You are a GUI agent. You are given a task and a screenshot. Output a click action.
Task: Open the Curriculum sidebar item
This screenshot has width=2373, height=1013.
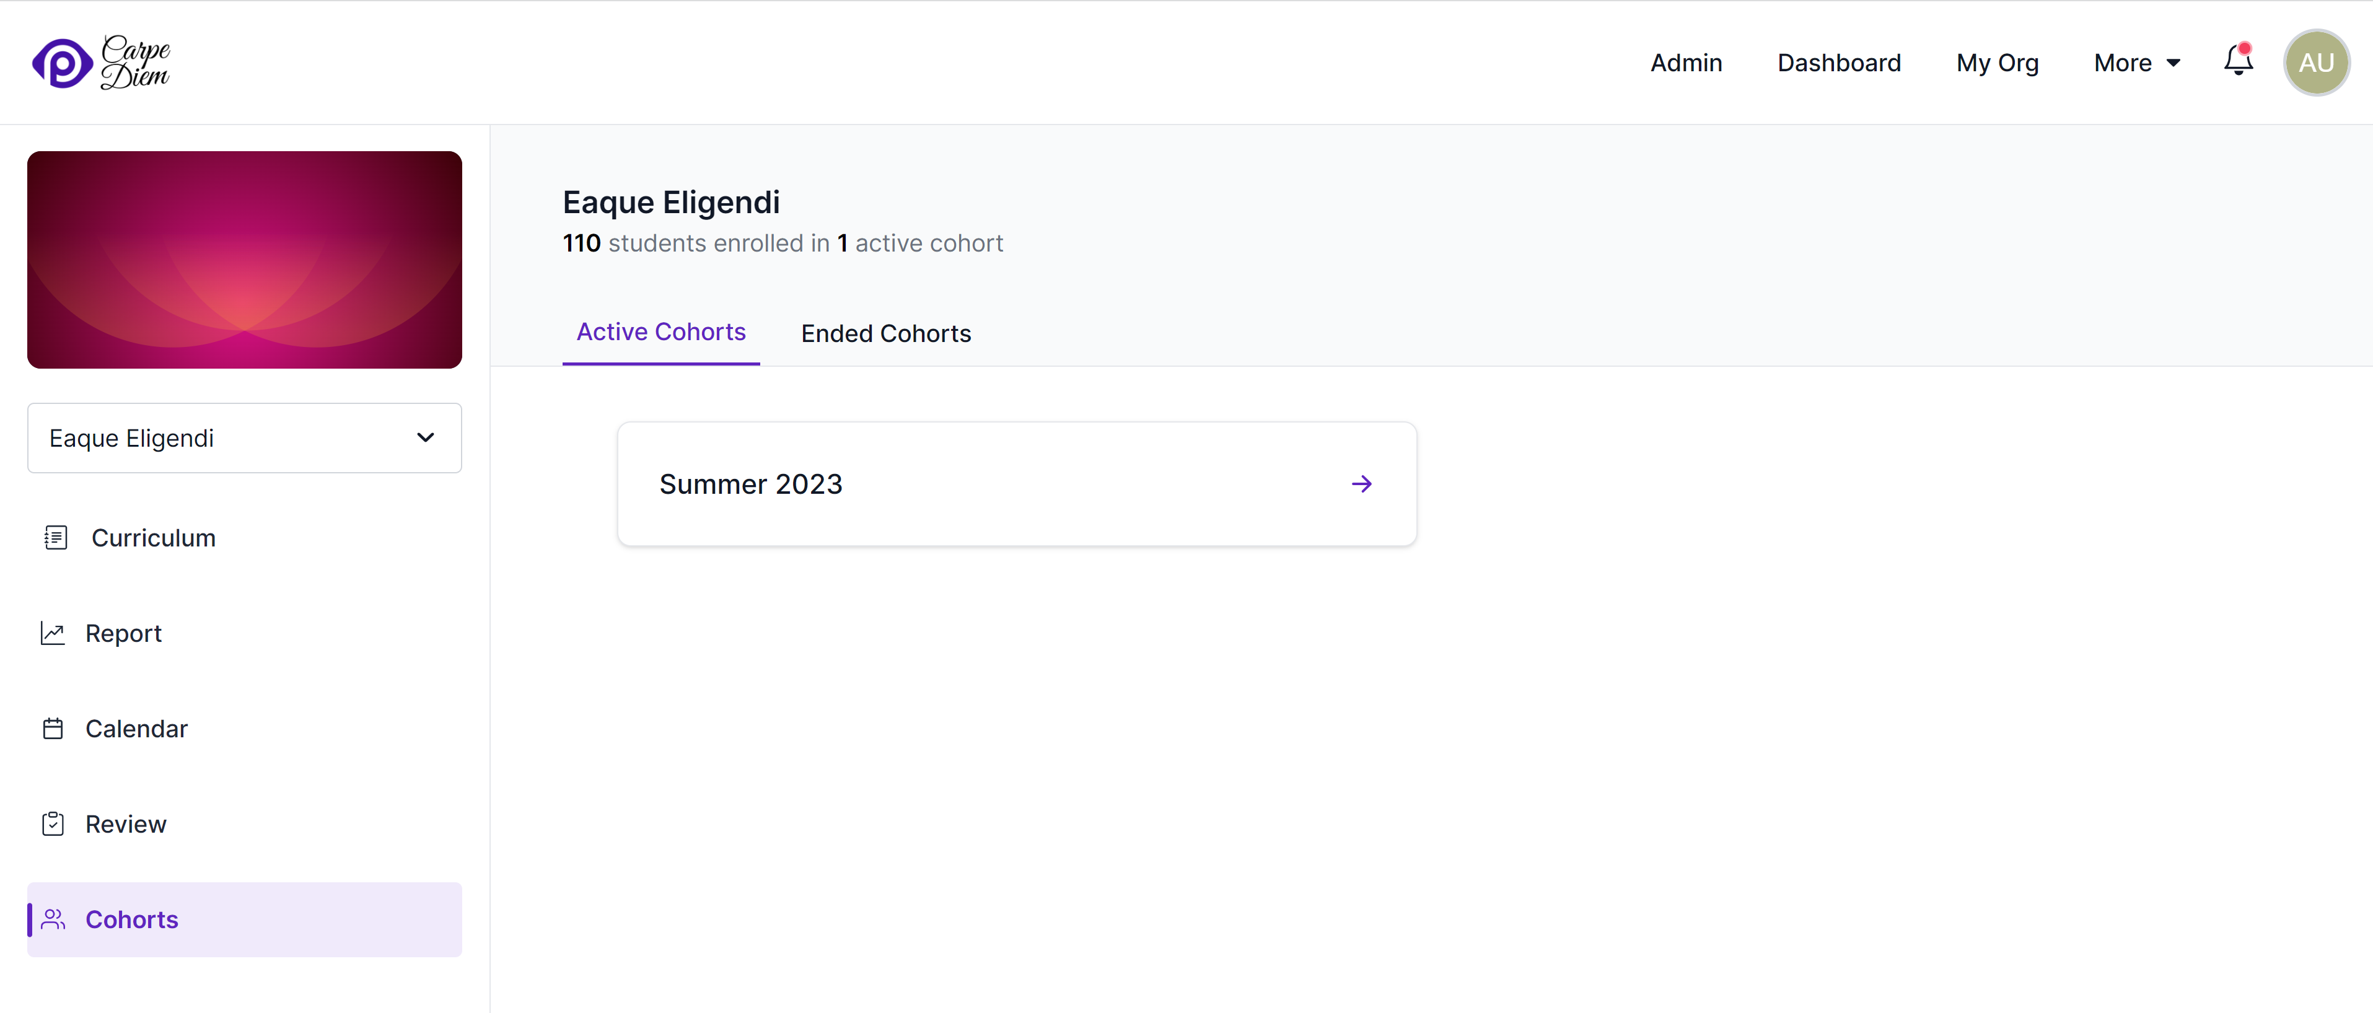(x=153, y=538)
